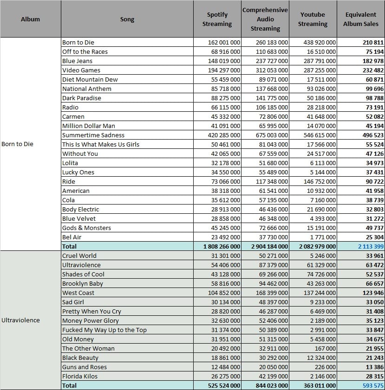385x390 pixels.
Task: Click the National Anthem song cell
Action: pyautogui.click(x=127, y=89)
